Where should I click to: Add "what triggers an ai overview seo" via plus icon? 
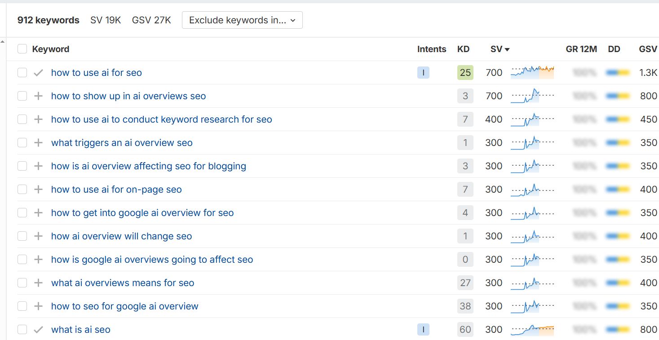[x=39, y=143]
